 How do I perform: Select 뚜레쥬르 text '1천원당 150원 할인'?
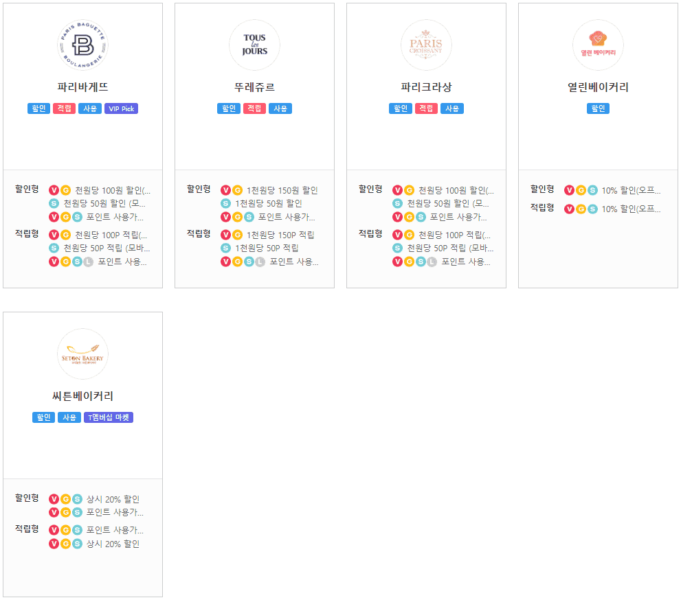282,190
